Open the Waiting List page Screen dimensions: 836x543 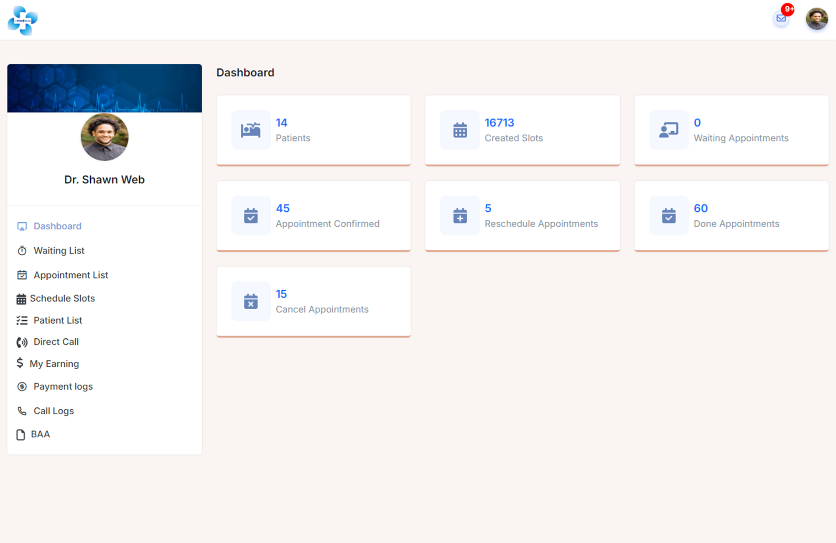point(59,251)
